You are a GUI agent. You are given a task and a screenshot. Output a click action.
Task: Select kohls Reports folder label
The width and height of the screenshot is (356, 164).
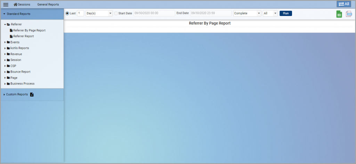[x=20, y=48]
